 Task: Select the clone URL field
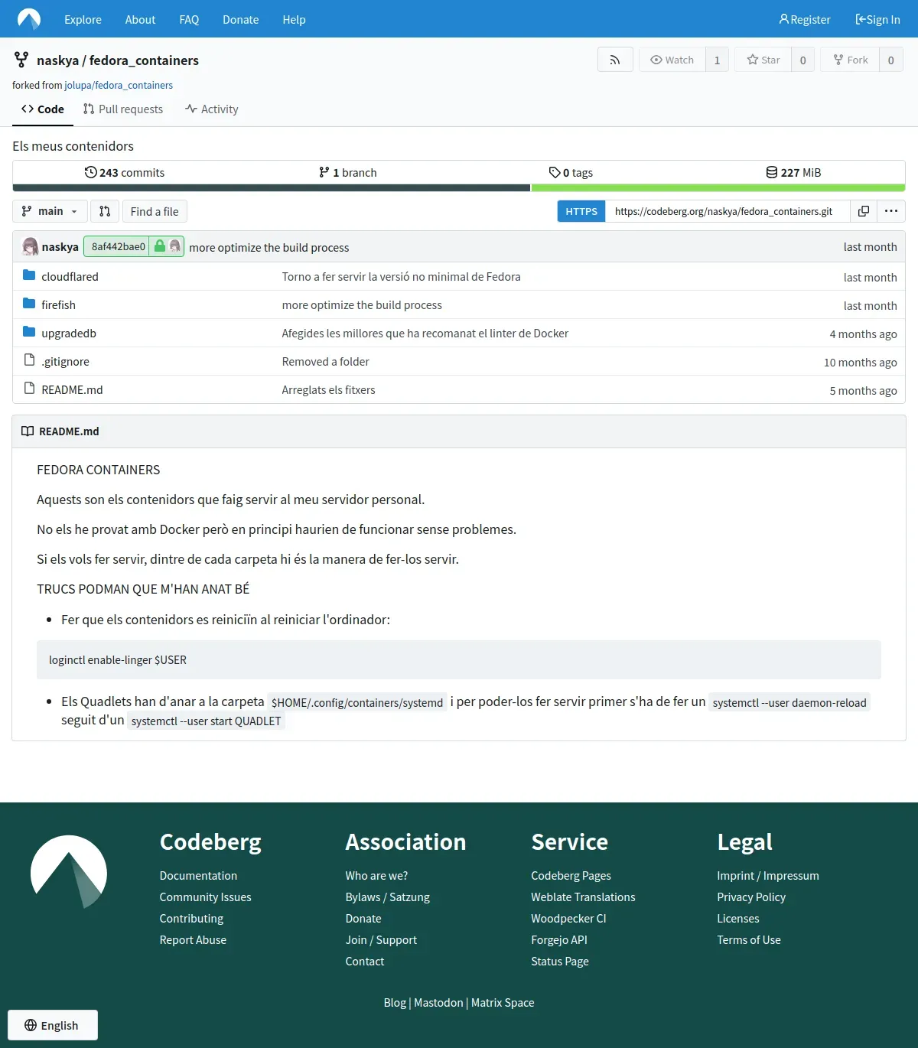pyautogui.click(x=728, y=211)
